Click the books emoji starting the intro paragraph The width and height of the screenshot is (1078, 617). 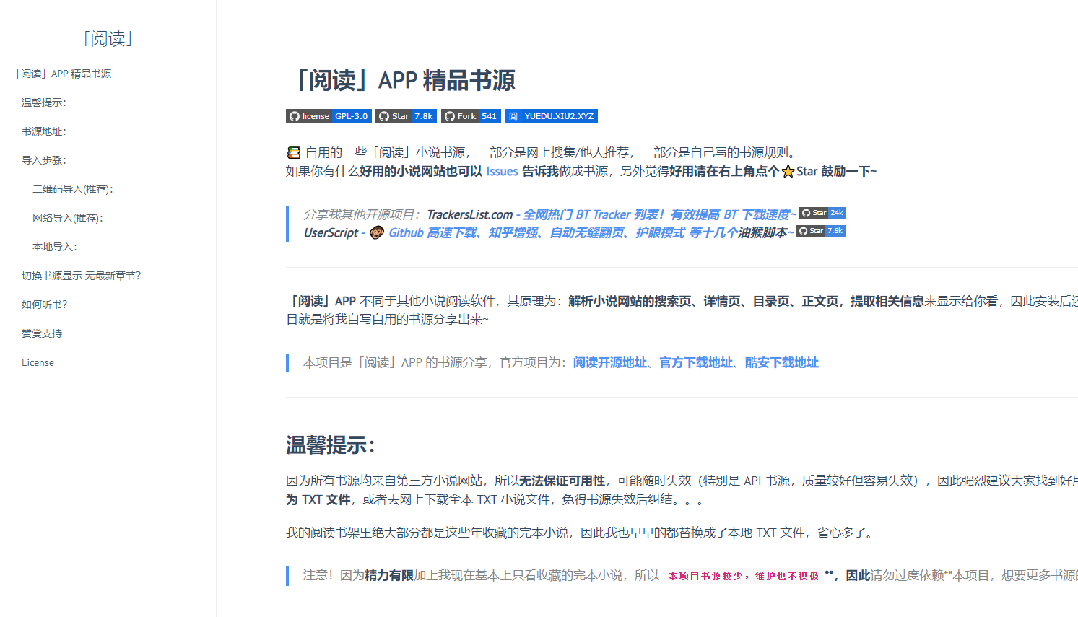(293, 152)
